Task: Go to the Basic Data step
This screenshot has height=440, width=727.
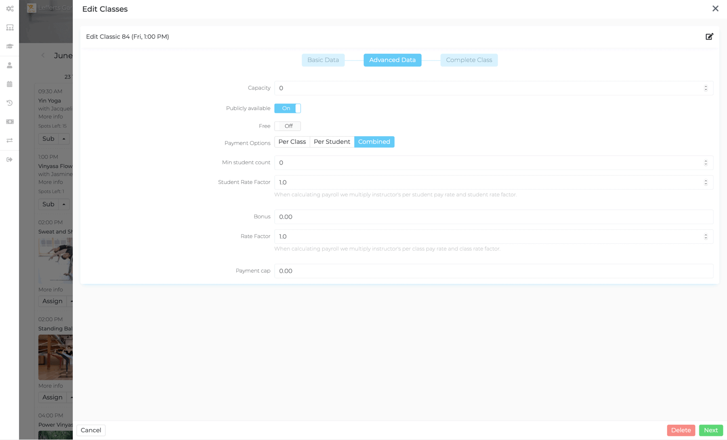Action: coord(323,60)
